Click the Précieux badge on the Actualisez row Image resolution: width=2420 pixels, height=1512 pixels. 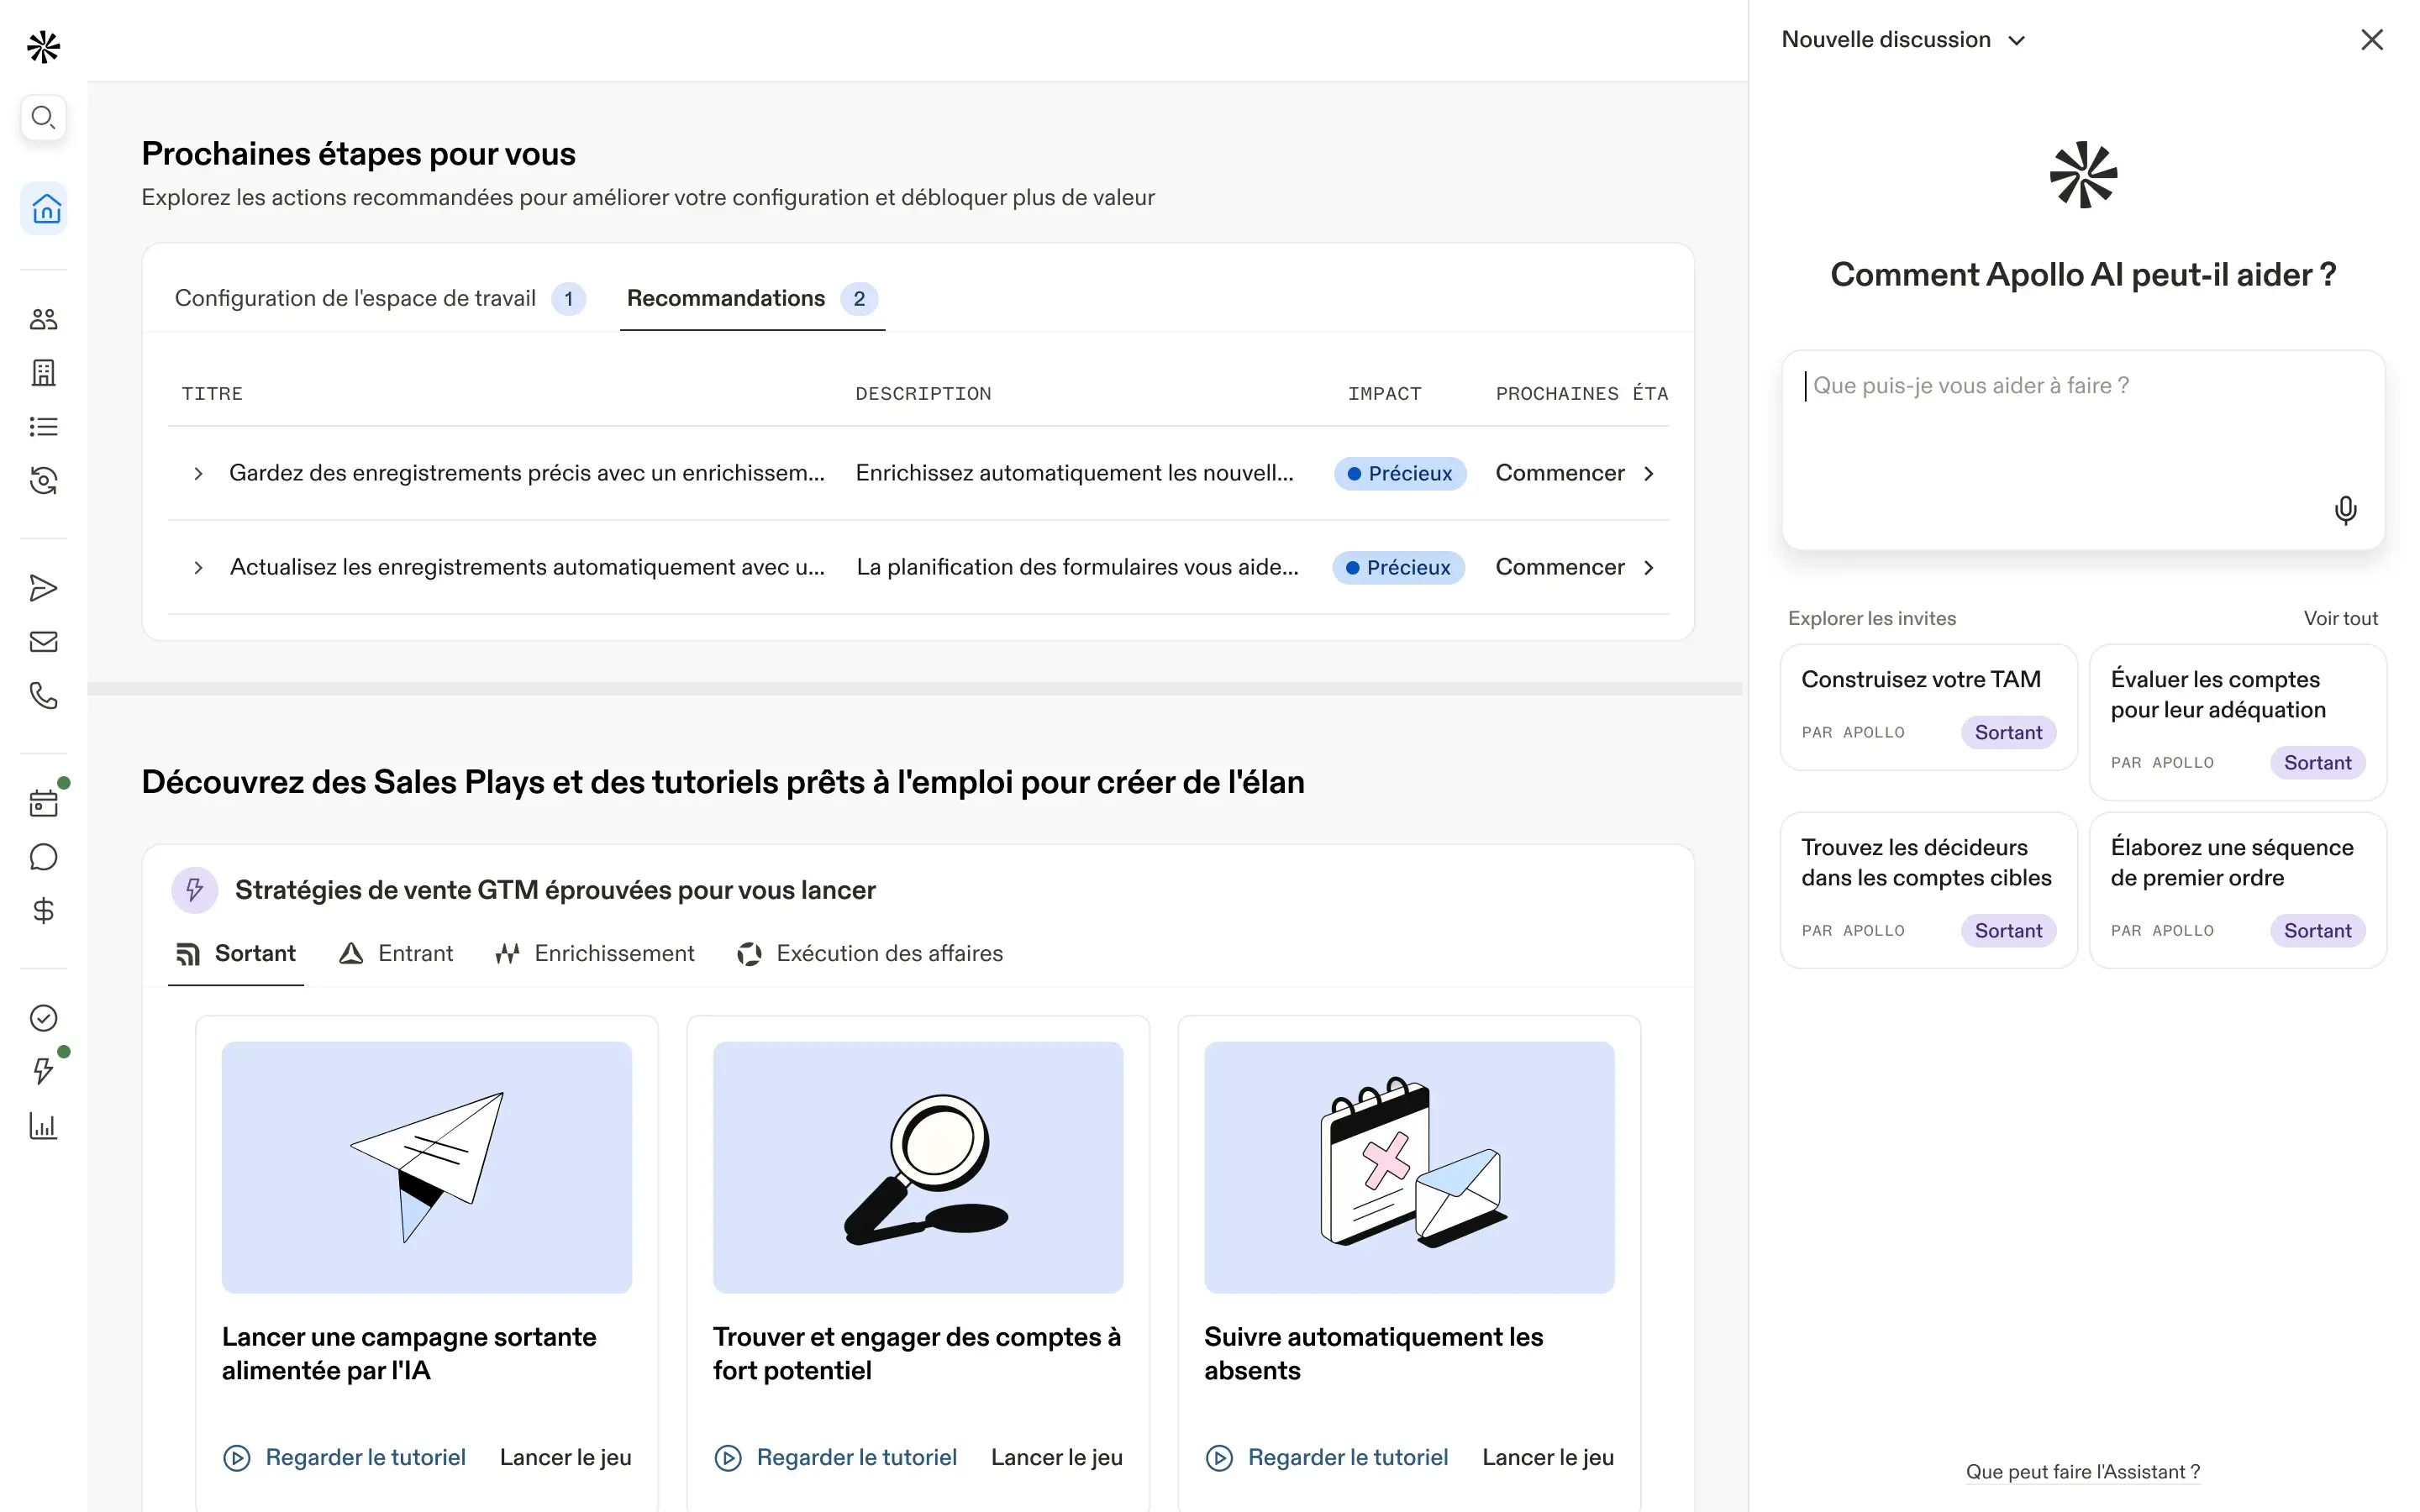tap(1398, 568)
